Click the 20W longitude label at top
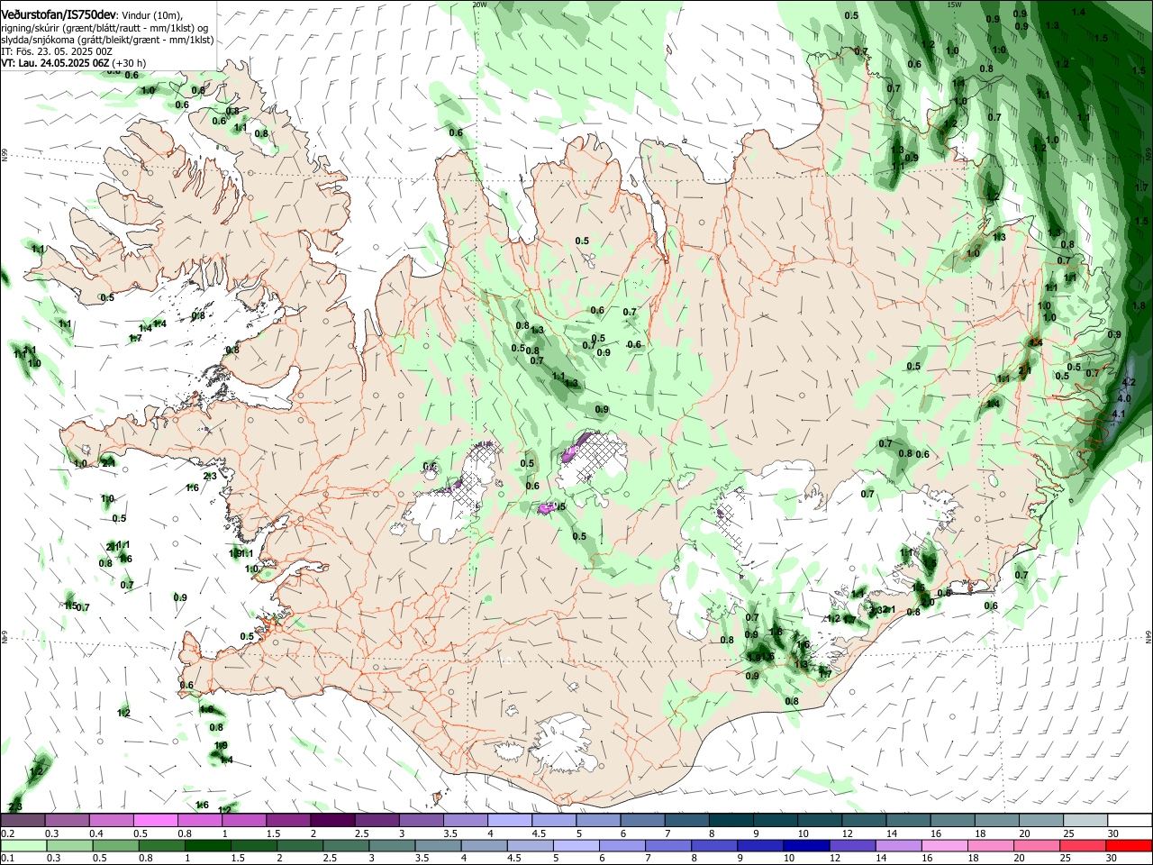This screenshot has width=1153, height=865. (479, 5)
